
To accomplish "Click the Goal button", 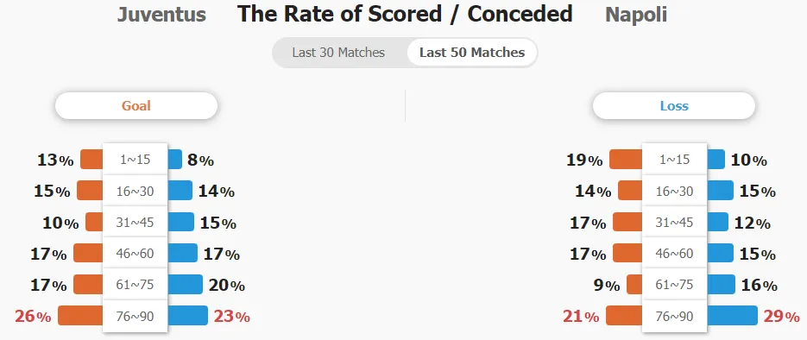I will [x=136, y=106].
